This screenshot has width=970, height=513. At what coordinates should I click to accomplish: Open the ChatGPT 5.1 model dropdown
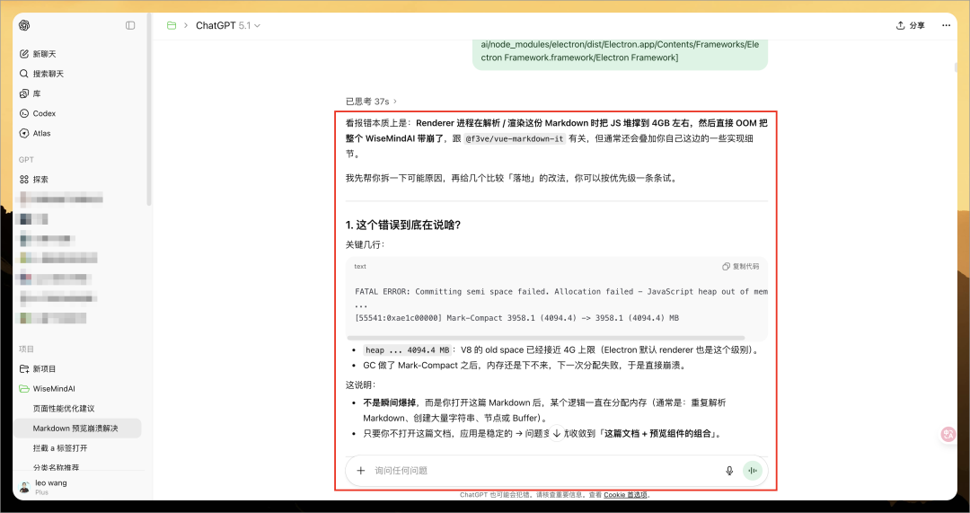228,25
